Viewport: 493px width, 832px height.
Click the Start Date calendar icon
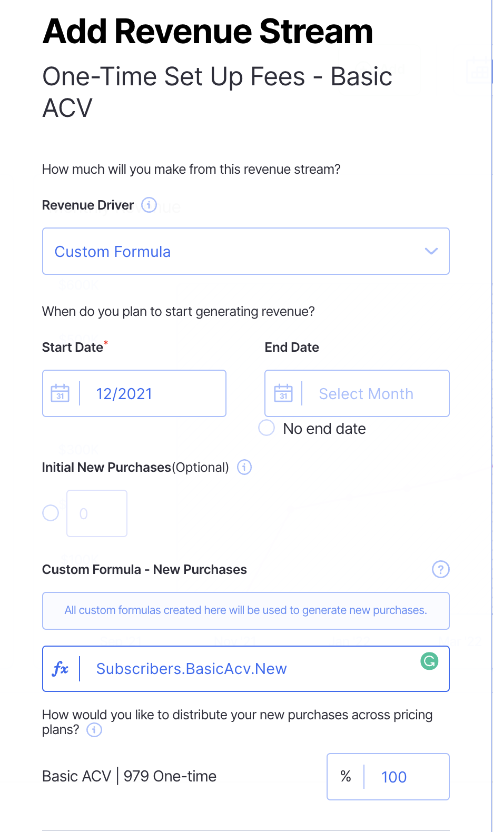click(60, 393)
